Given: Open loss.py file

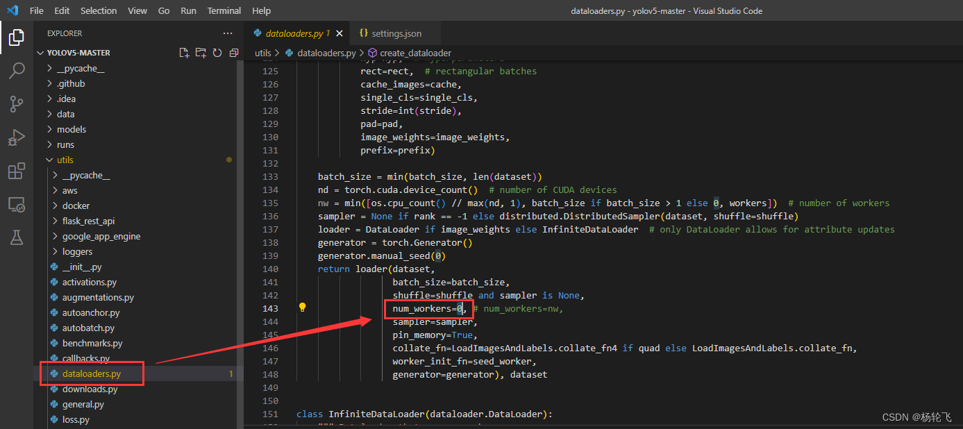Looking at the screenshot, I should [x=76, y=419].
